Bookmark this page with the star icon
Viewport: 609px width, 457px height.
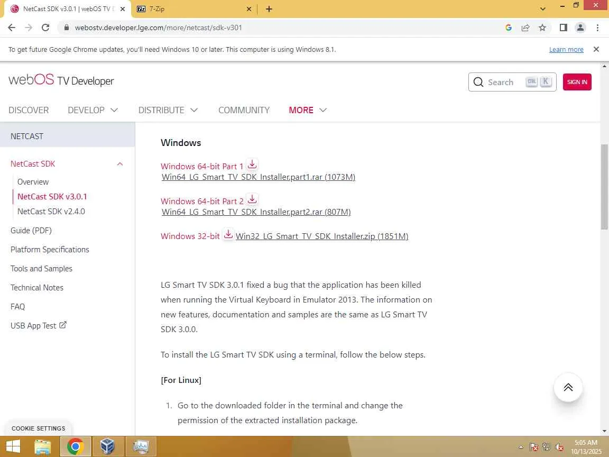click(x=542, y=28)
